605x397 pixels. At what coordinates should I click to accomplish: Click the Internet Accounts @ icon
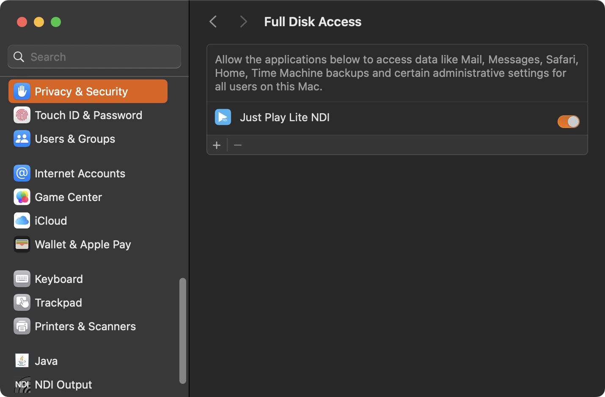22,173
